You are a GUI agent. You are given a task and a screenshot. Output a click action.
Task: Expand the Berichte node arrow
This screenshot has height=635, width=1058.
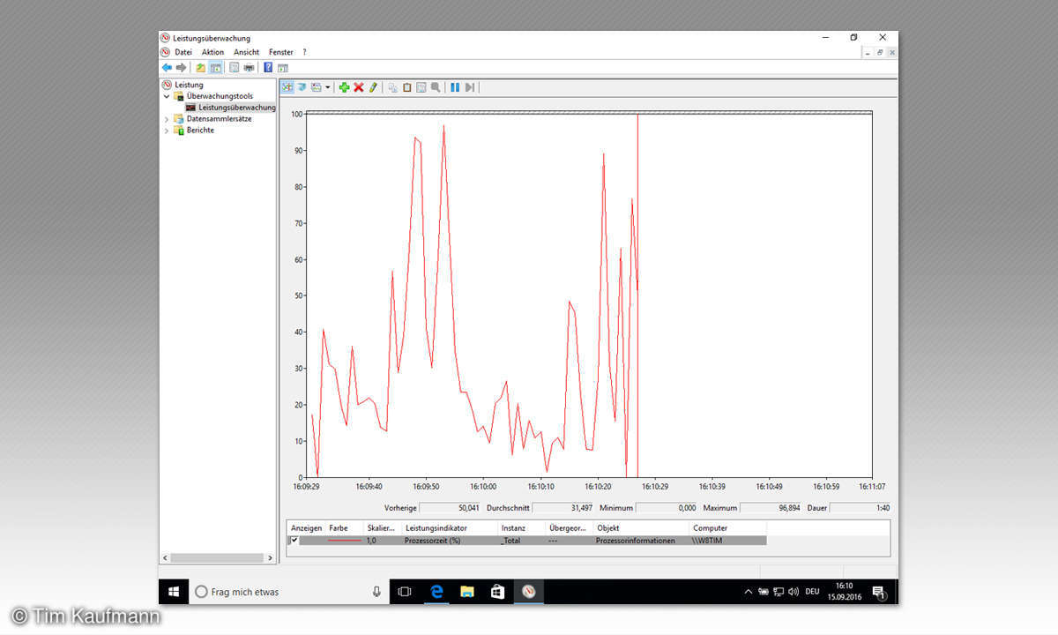point(167,131)
